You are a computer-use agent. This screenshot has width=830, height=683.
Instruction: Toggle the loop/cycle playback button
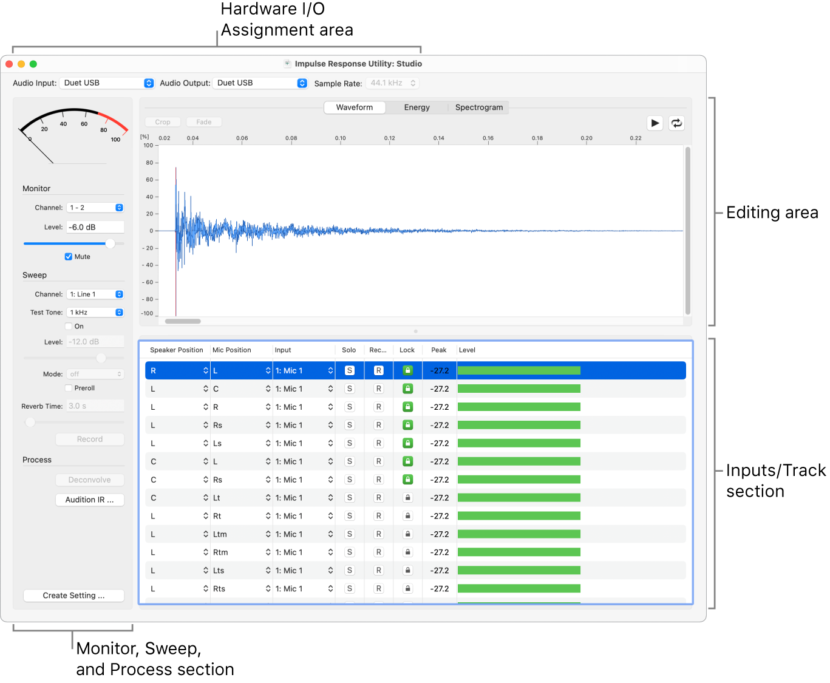point(676,123)
